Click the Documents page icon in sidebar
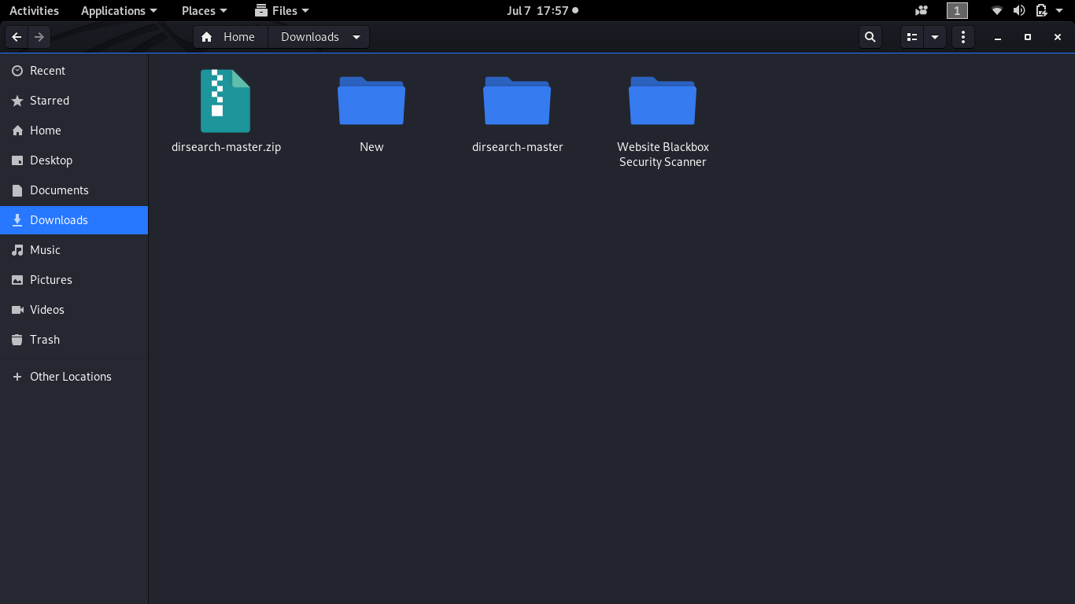The width and height of the screenshot is (1075, 604). pos(17,190)
